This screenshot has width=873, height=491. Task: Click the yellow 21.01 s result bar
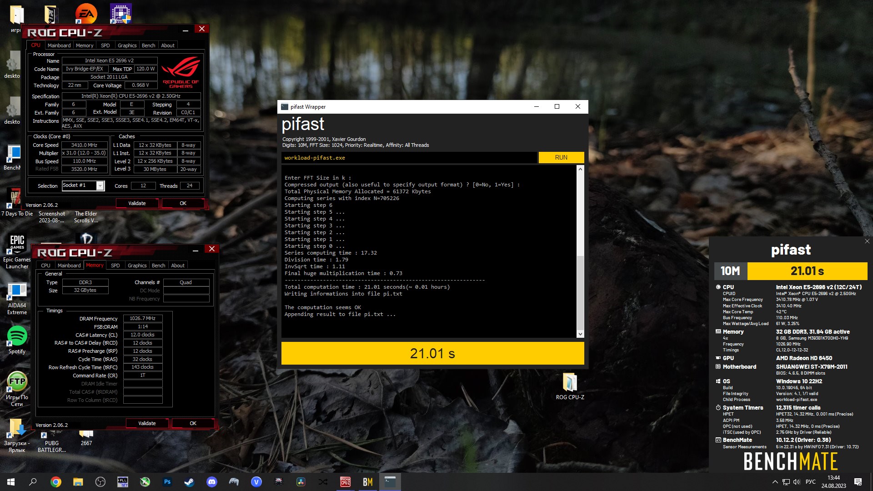point(432,353)
